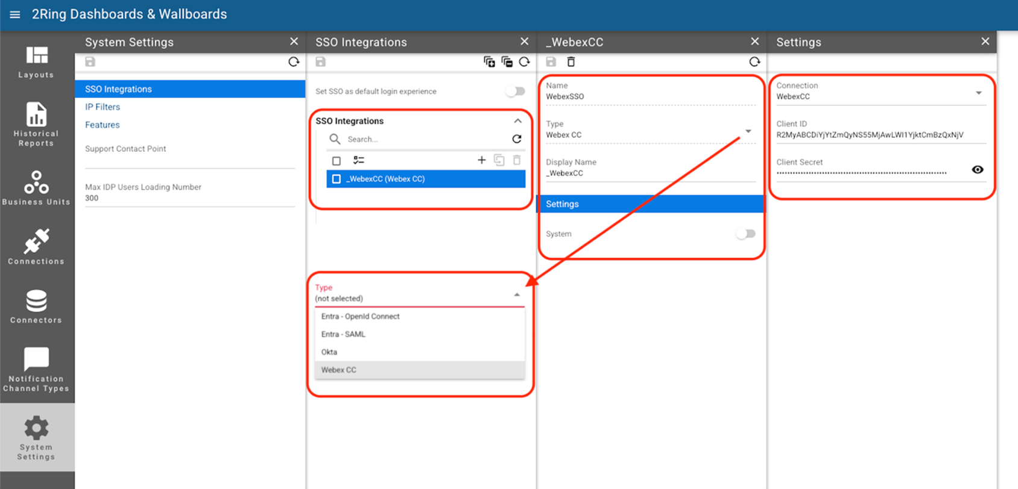Refresh the SSO integrations list
This screenshot has height=489, width=1018.
(x=517, y=139)
